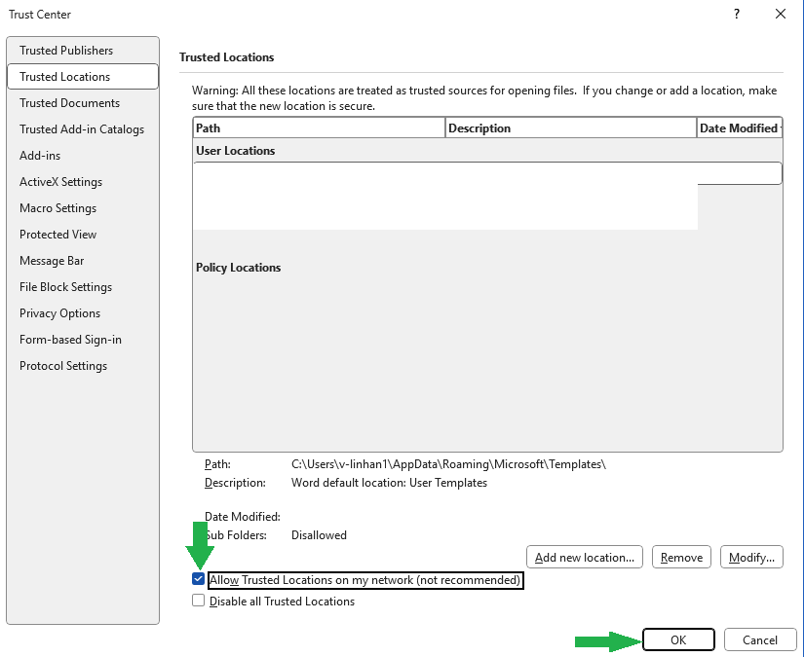Click the Modify button
This screenshot has height=657, width=804.
point(751,557)
